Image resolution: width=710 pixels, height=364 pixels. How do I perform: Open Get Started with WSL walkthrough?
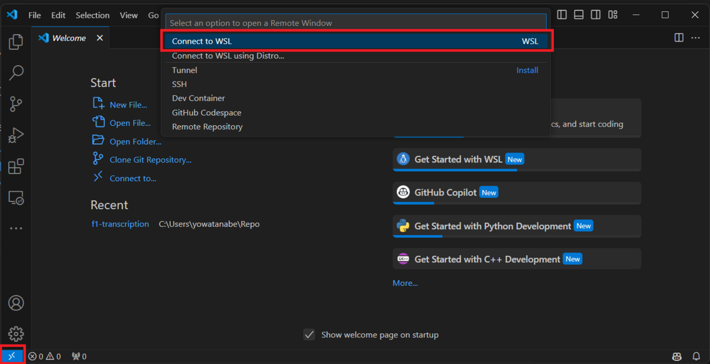pos(517,160)
